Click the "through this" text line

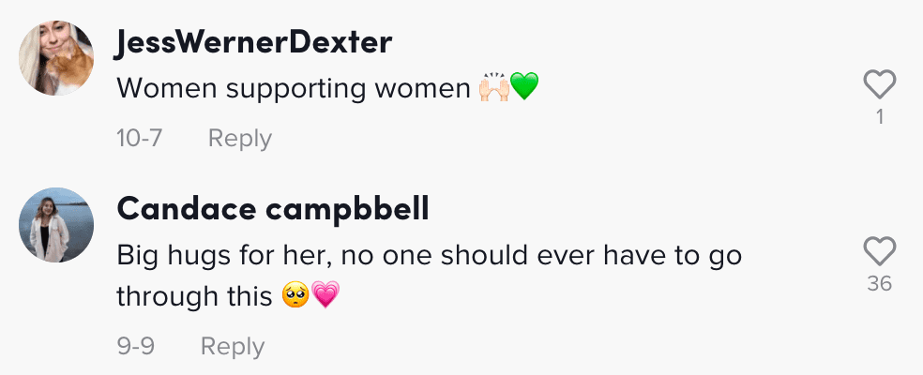[x=194, y=296]
